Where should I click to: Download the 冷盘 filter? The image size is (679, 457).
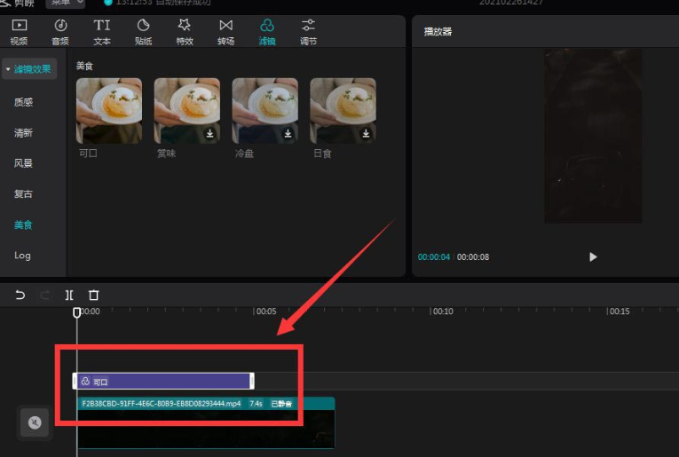pos(288,134)
